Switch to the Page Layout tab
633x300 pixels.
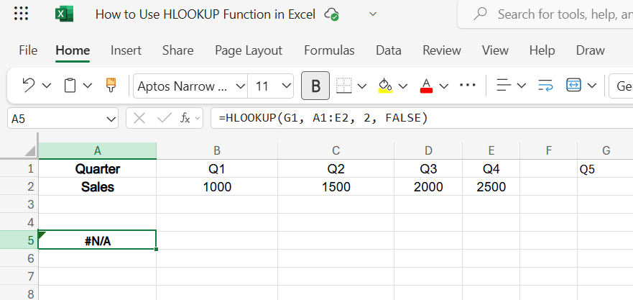[x=249, y=50]
